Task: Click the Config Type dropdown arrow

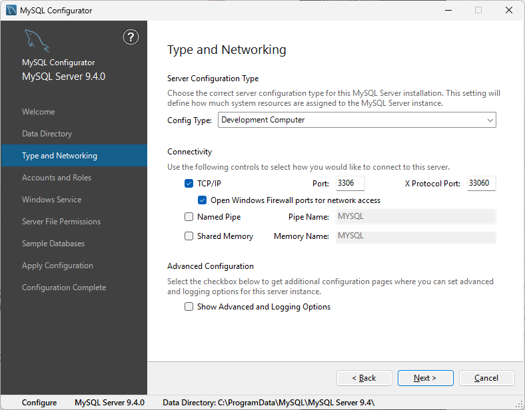Action: tap(490, 120)
